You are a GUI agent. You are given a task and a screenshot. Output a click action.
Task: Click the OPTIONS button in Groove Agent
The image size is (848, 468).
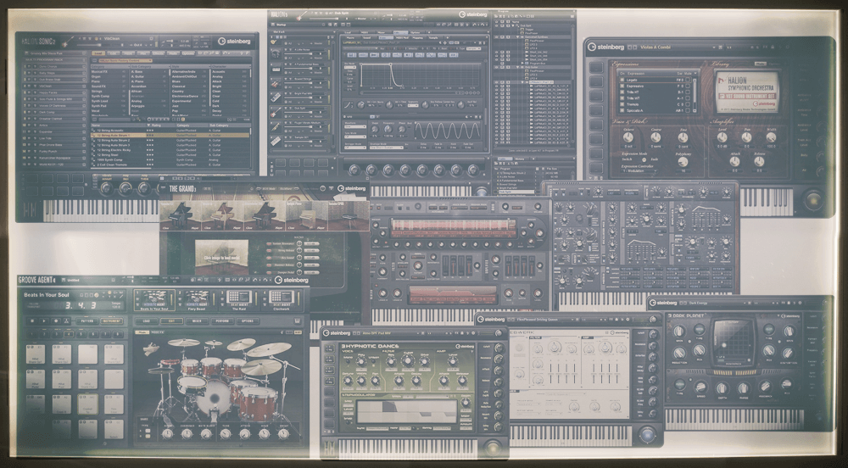pos(248,321)
